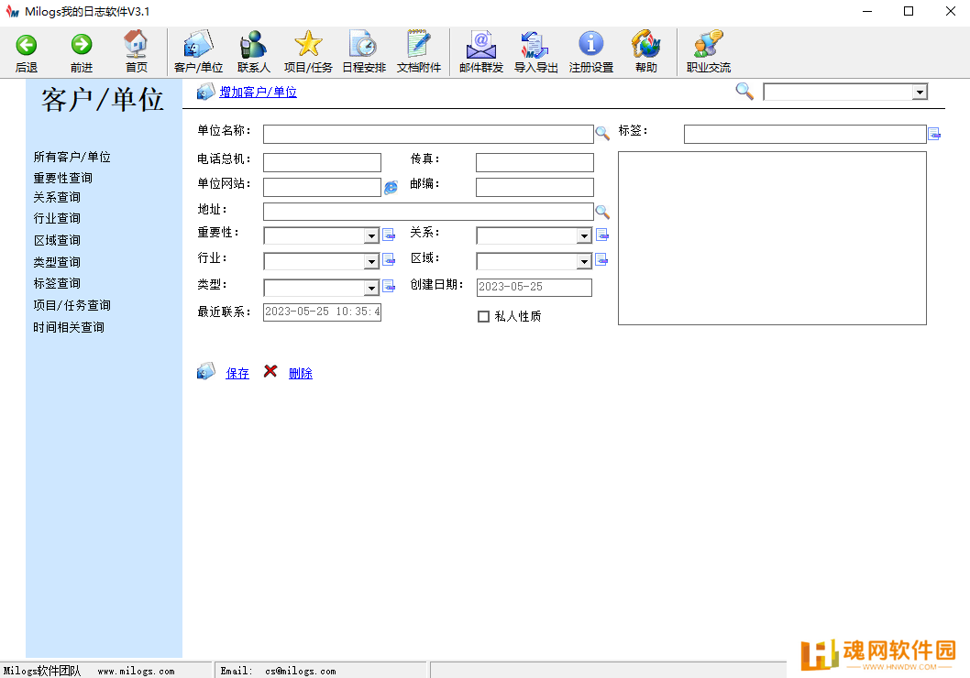Click the edit-list icon next to 标签 field

pos(934,134)
